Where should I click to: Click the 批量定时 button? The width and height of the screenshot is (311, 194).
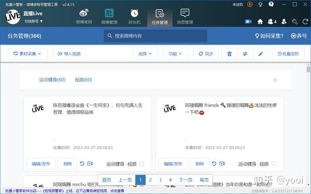[288, 53]
